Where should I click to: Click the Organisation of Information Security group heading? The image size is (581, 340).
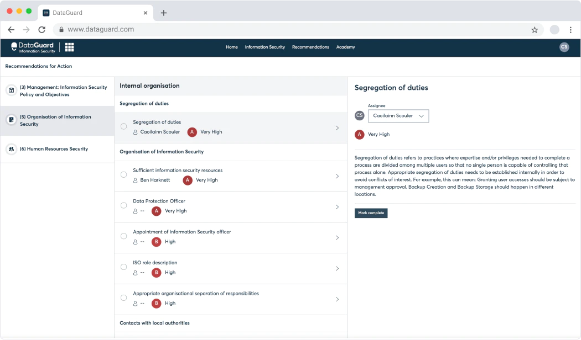pos(162,152)
